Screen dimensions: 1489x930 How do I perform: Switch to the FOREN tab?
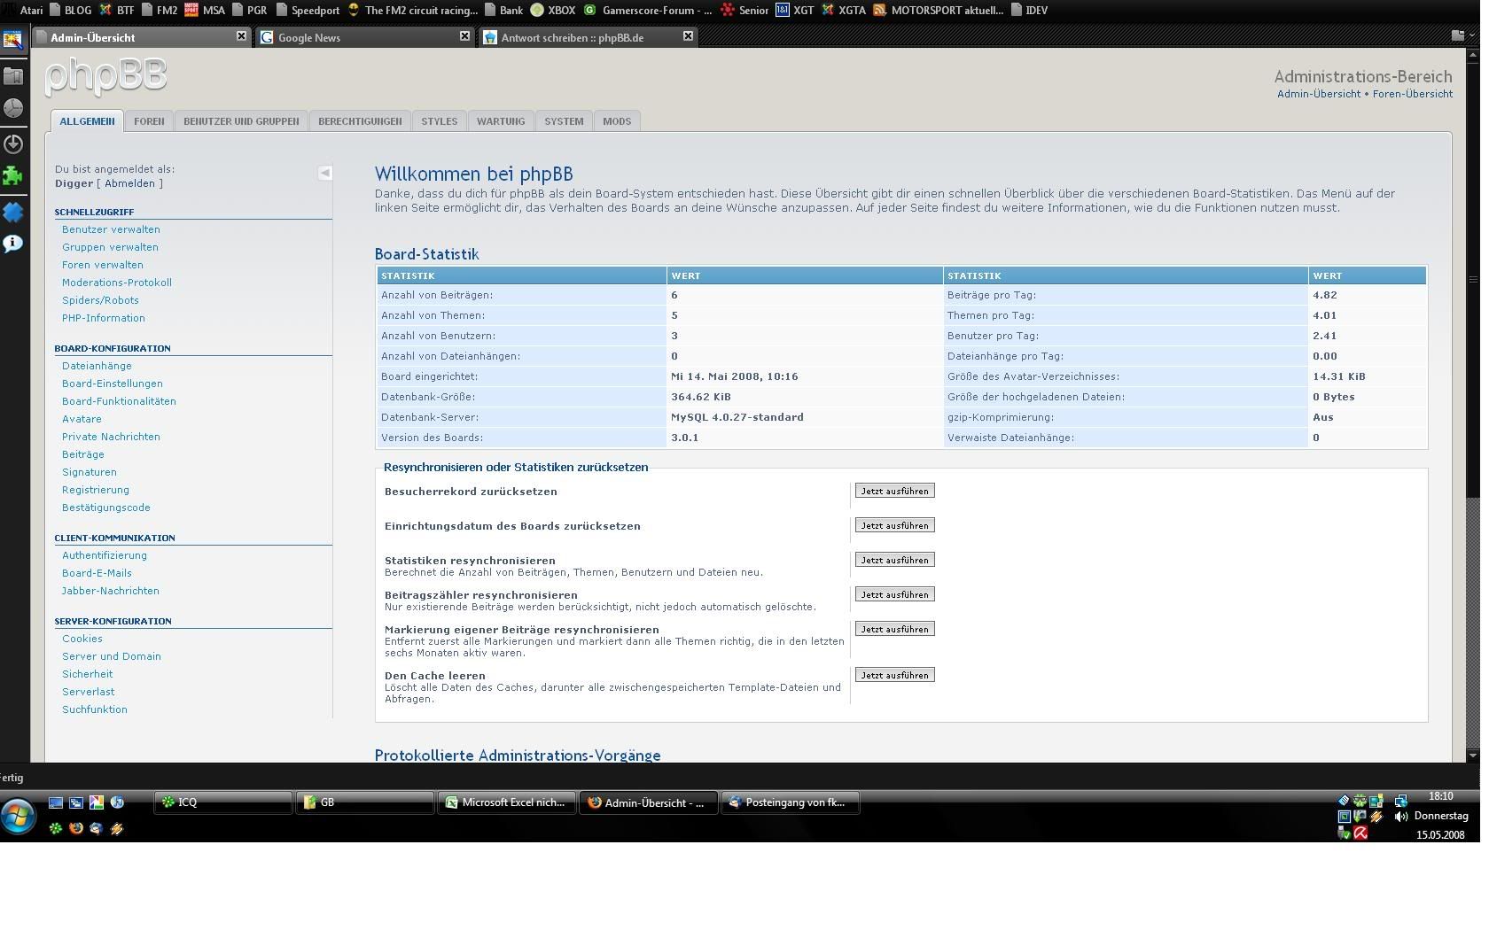click(149, 121)
